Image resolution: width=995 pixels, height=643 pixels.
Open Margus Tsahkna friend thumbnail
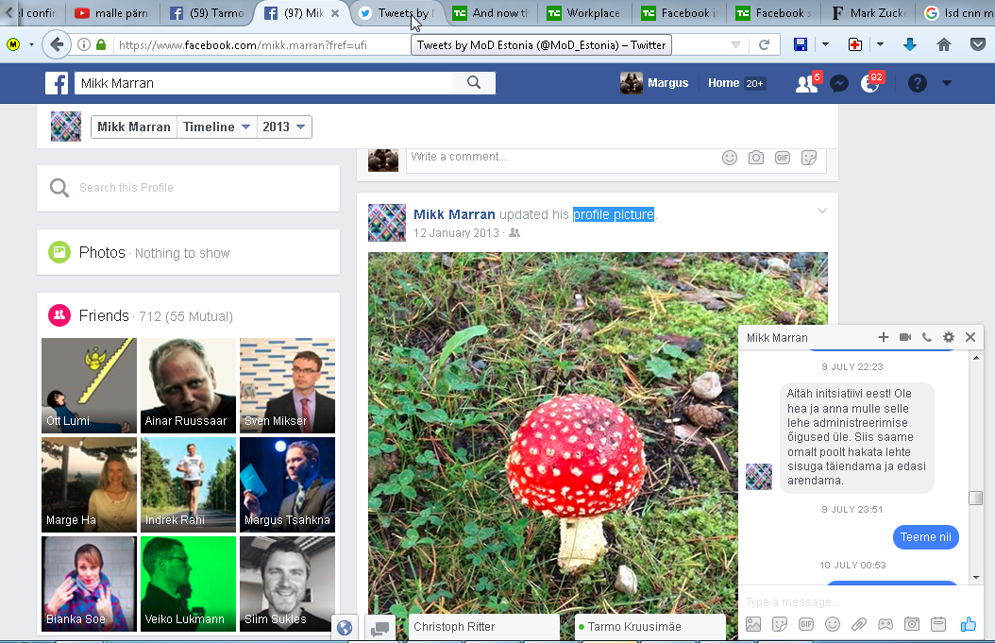288,484
